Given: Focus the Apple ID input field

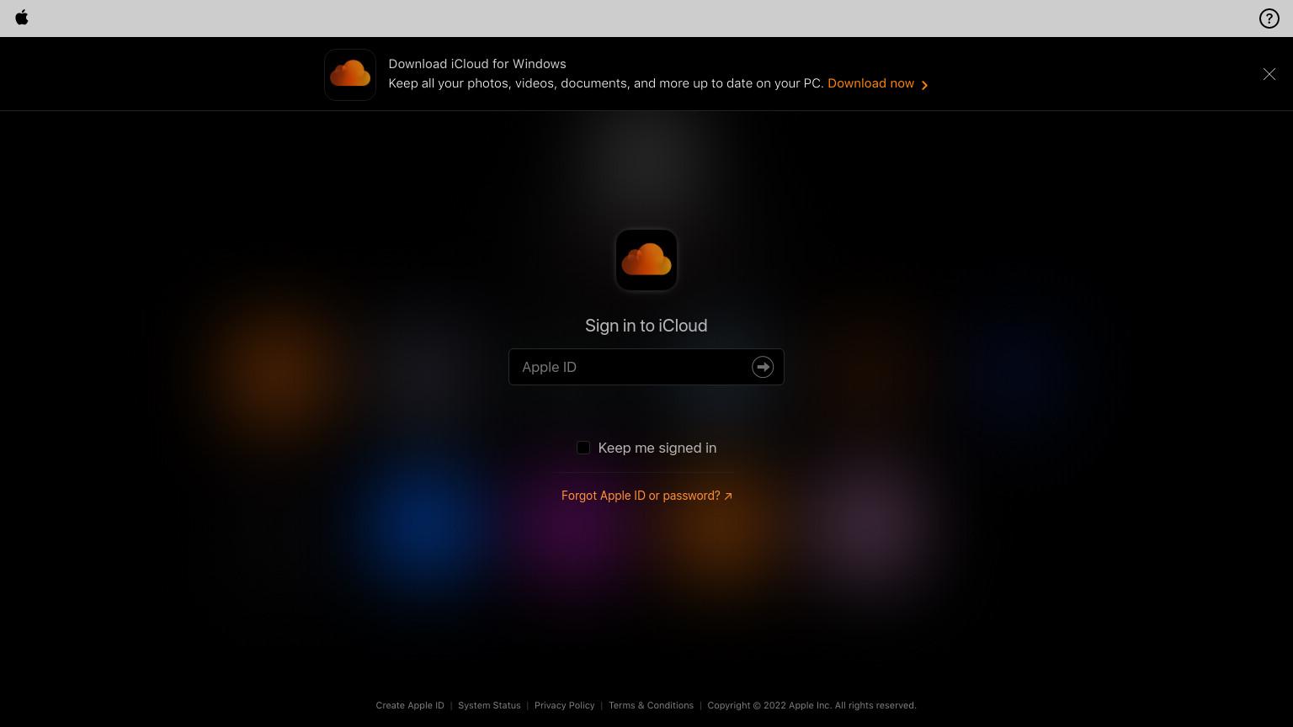Looking at the screenshot, I should tap(646, 367).
